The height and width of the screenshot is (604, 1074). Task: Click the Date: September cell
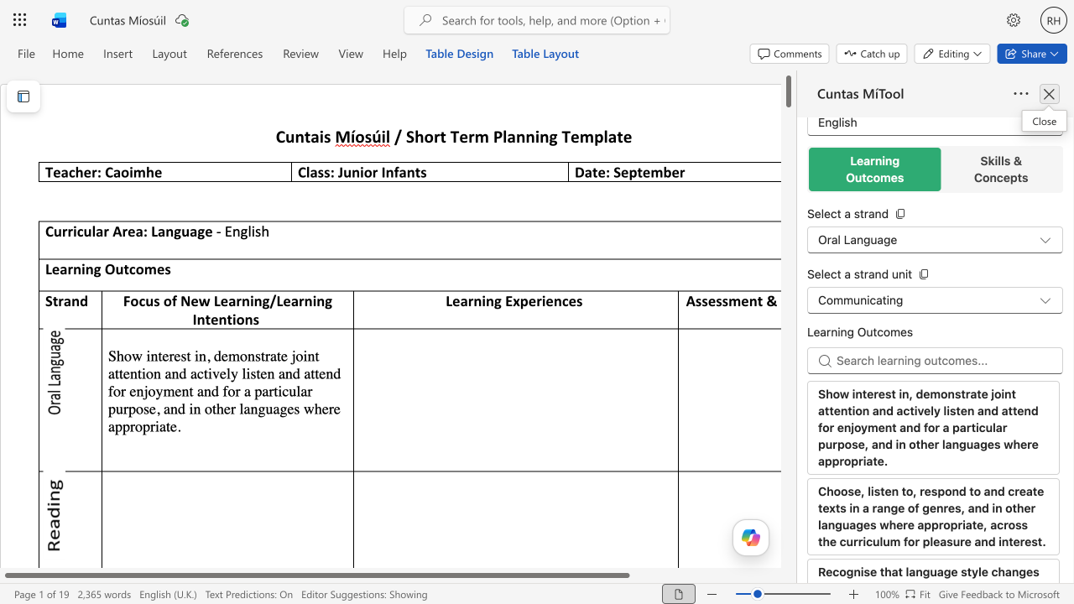(675, 172)
